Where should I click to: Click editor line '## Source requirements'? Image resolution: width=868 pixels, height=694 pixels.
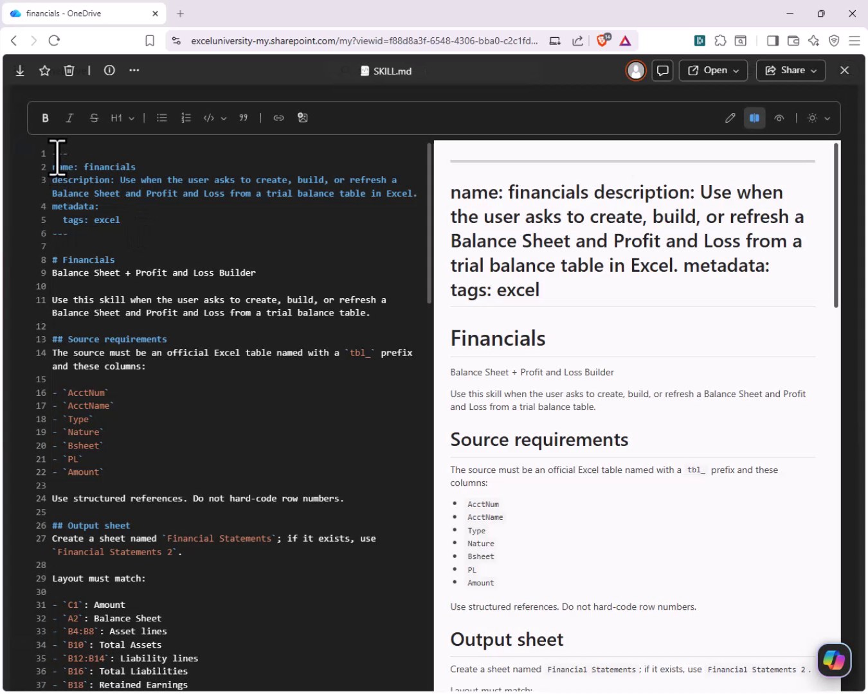pyautogui.click(x=109, y=339)
